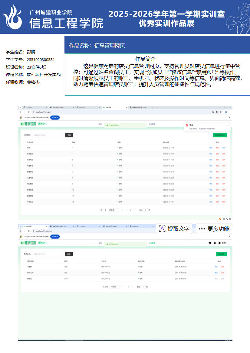The image size is (250, 353).
Task: Click the settings gear icon in pharmacy header
Action: (x=215, y=243)
